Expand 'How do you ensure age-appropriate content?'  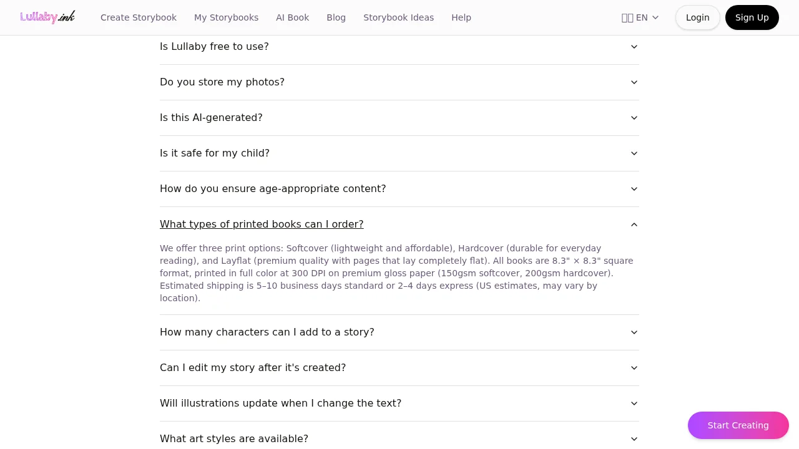tap(273, 189)
